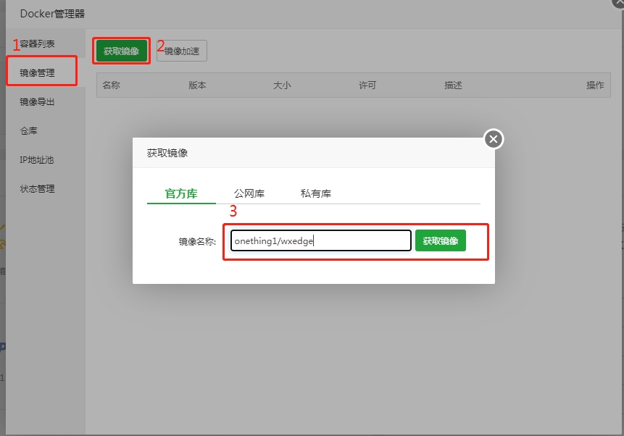Click the 描述 column header
This screenshot has height=436, width=624.
[x=453, y=85]
